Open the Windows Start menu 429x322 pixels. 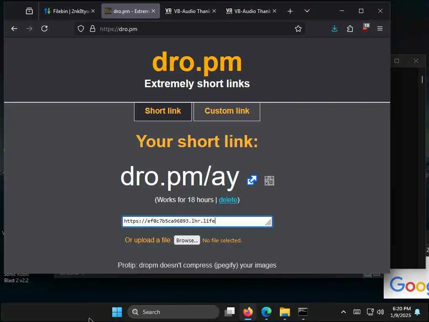117,312
